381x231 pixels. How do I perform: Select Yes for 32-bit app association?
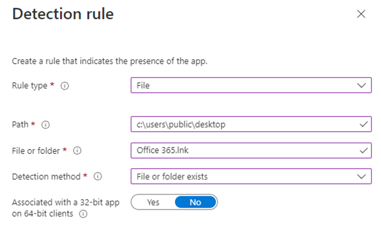click(153, 203)
